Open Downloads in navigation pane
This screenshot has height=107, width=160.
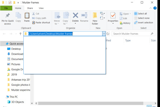15,54
